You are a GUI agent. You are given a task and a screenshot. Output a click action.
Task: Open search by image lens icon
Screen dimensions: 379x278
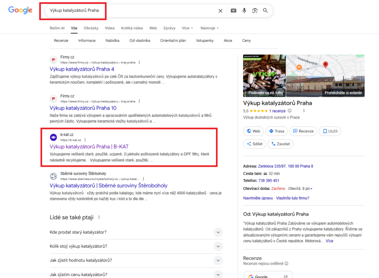coord(255,10)
